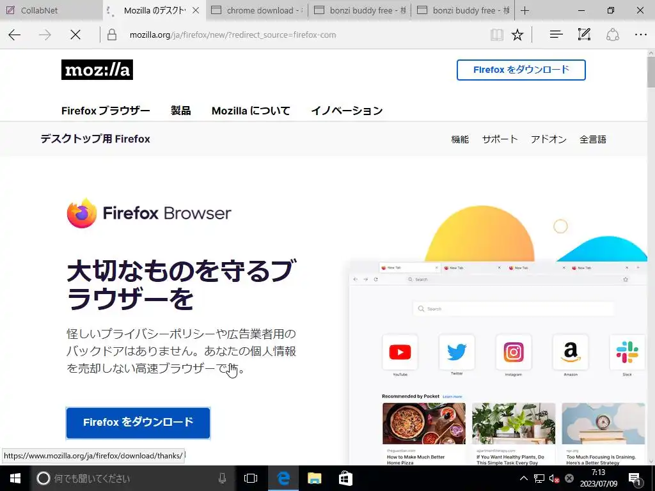Screen dimensions: 655x491
Task: Click the network tray icon
Action: point(539,478)
